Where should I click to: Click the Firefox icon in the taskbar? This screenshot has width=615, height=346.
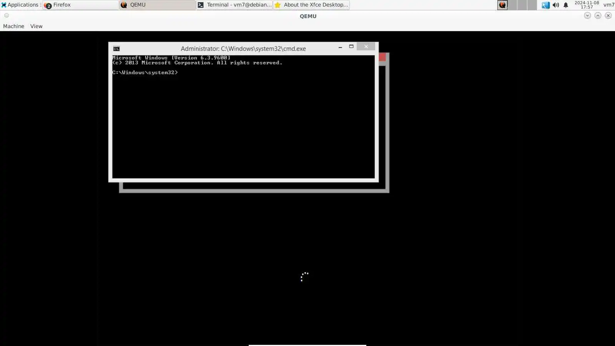pos(48,5)
